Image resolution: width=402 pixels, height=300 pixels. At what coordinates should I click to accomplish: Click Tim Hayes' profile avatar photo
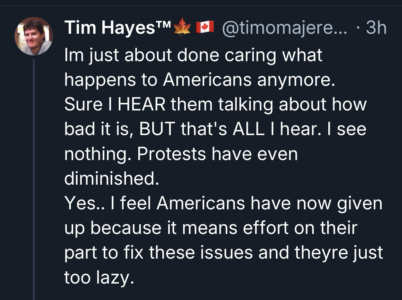coord(34,36)
